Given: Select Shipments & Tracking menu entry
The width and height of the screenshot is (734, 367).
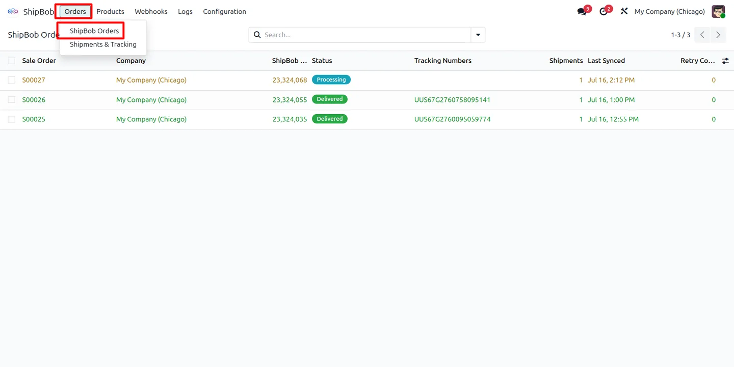Looking at the screenshot, I should pos(103,44).
